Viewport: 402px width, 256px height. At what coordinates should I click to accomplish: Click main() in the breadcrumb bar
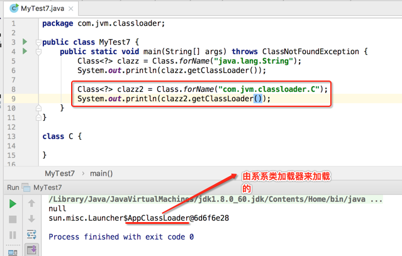pos(101,174)
